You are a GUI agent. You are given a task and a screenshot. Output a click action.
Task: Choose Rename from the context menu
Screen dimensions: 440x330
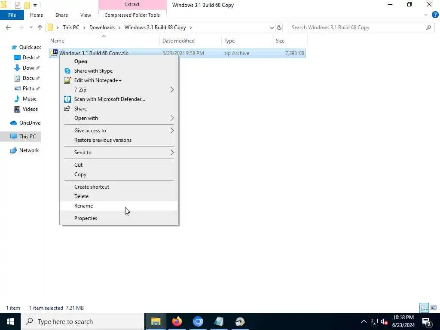click(x=119, y=206)
